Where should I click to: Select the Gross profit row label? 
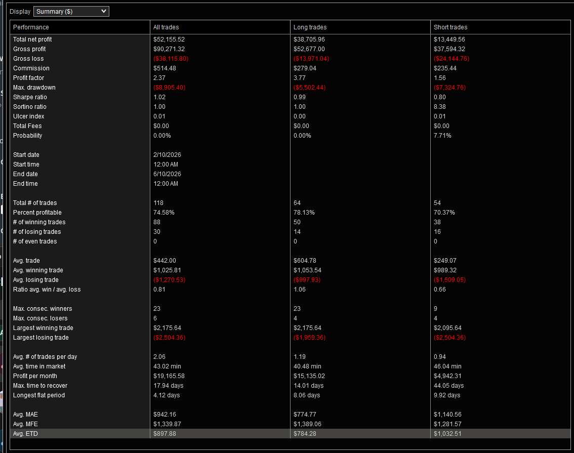(29, 49)
